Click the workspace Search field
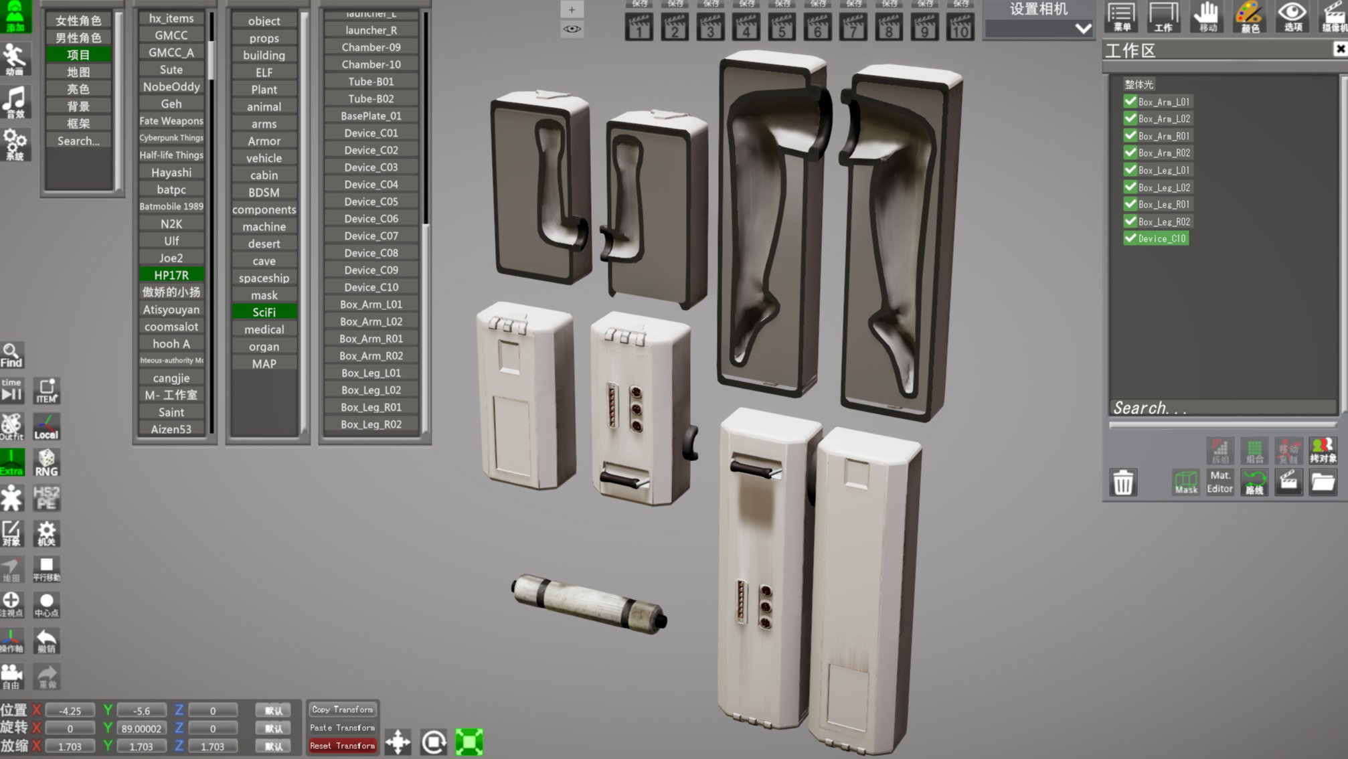 click(1222, 408)
